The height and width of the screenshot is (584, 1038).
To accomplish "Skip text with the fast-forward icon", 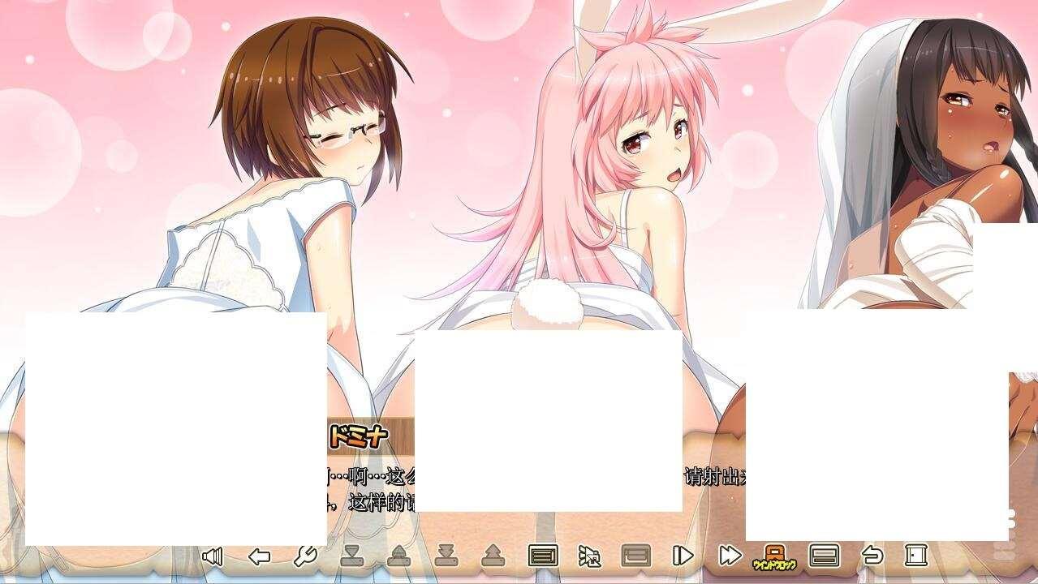I will pyautogui.click(x=730, y=556).
